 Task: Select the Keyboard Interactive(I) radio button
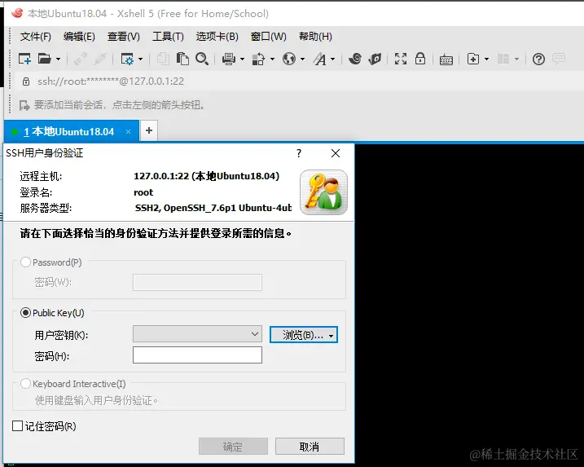coord(25,384)
